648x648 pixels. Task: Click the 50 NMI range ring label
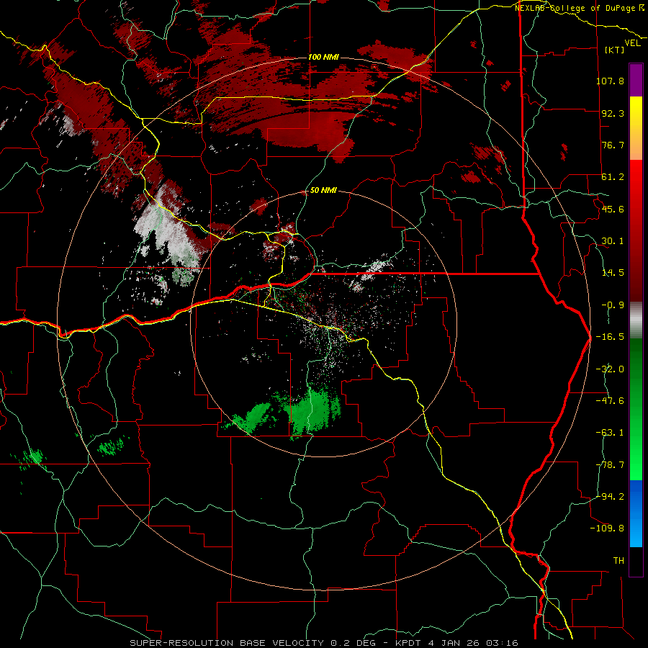tap(323, 191)
